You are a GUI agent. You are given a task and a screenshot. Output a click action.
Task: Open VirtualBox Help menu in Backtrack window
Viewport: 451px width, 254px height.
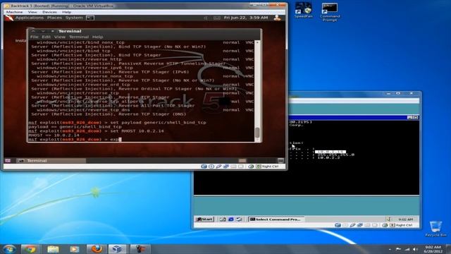(x=67, y=12)
